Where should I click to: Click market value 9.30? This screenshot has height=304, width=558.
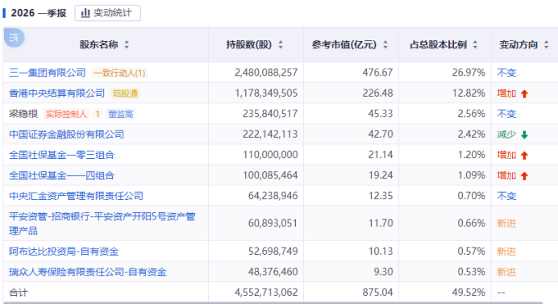[x=383, y=272]
